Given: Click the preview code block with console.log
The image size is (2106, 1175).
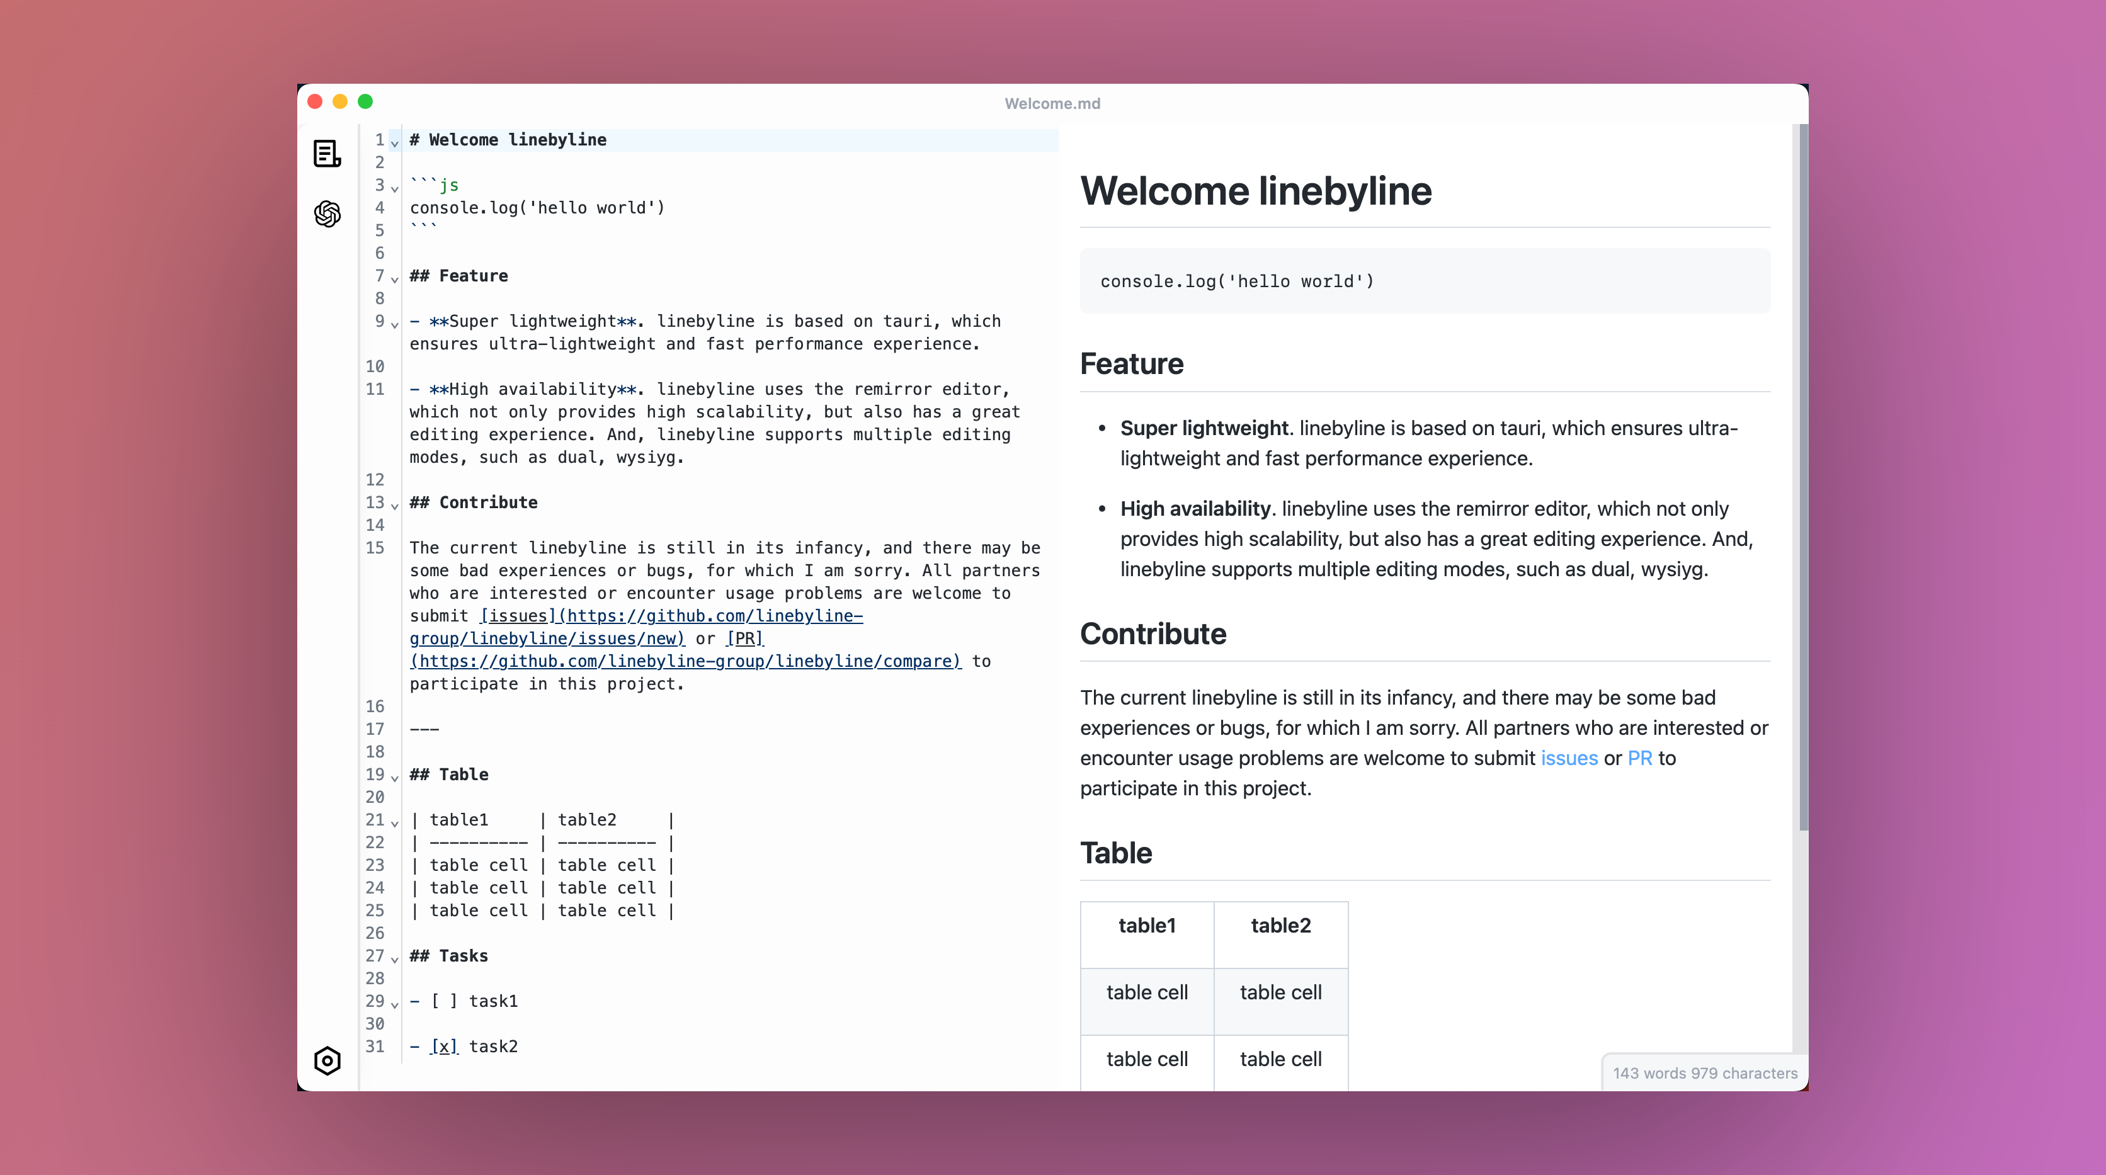Looking at the screenshot, I should [1425, 281].
